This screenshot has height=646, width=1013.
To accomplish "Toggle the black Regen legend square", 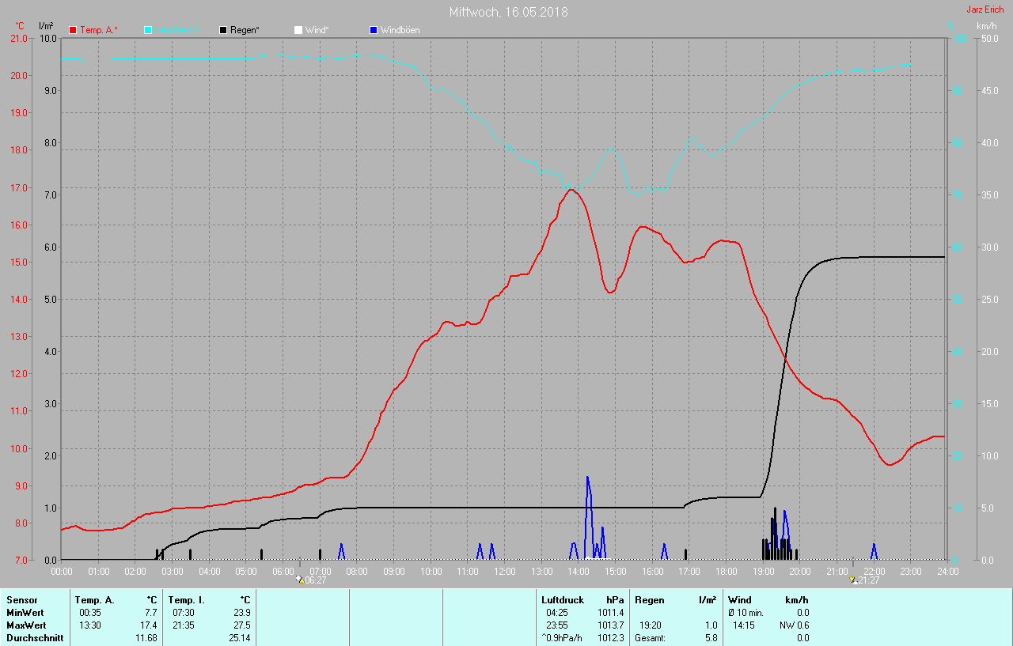I will tap(224, 30).
